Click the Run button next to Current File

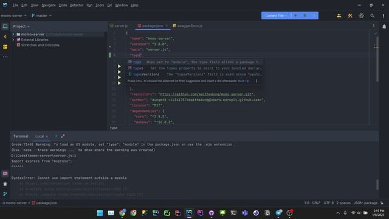(295, 15)
